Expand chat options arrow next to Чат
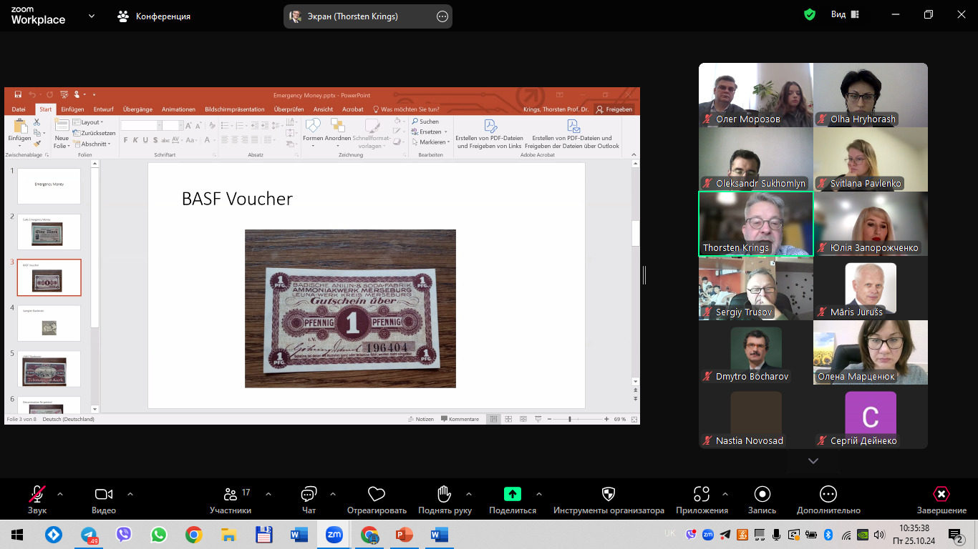The image size is (978, 549). (332, 493)
